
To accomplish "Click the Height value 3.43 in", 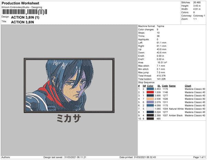I will point(197,6).
